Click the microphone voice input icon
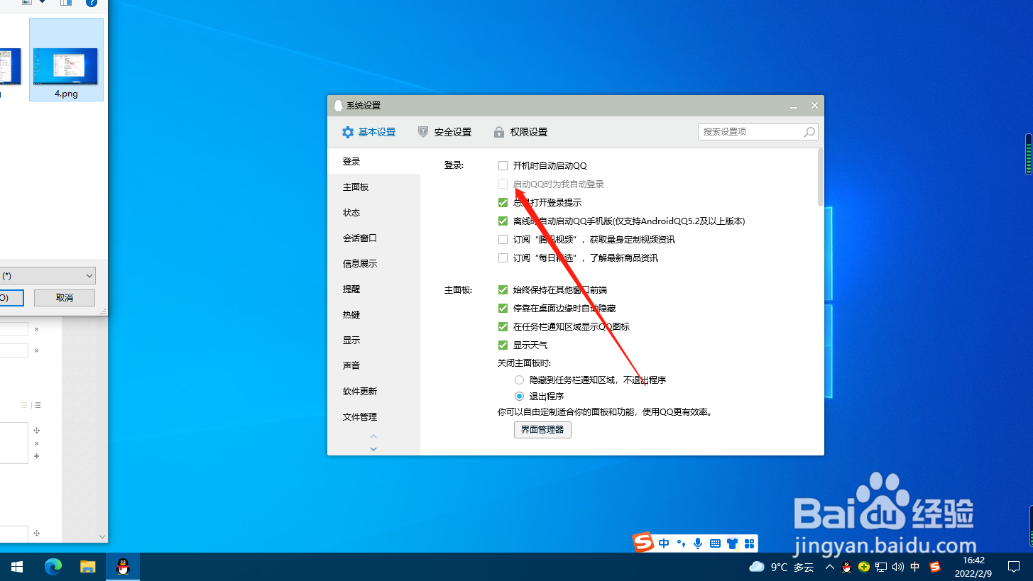The width and height of the screenshot is (1033, 581). [x=698, y=544]
